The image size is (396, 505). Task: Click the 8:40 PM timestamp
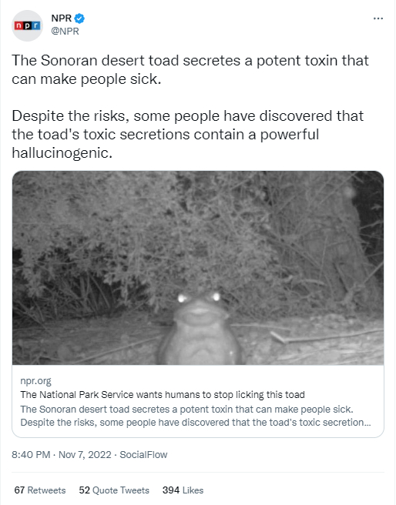pyautogui.click(x=31, y=454)
